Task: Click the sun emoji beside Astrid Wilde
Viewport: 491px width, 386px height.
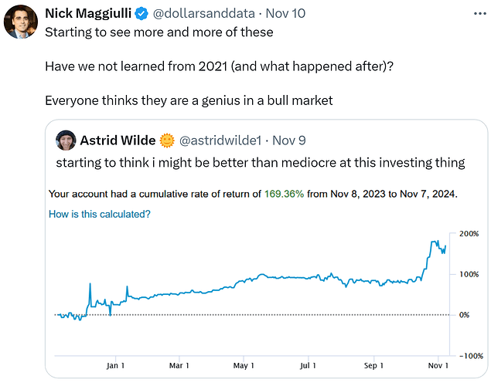Action: (167, 141)
